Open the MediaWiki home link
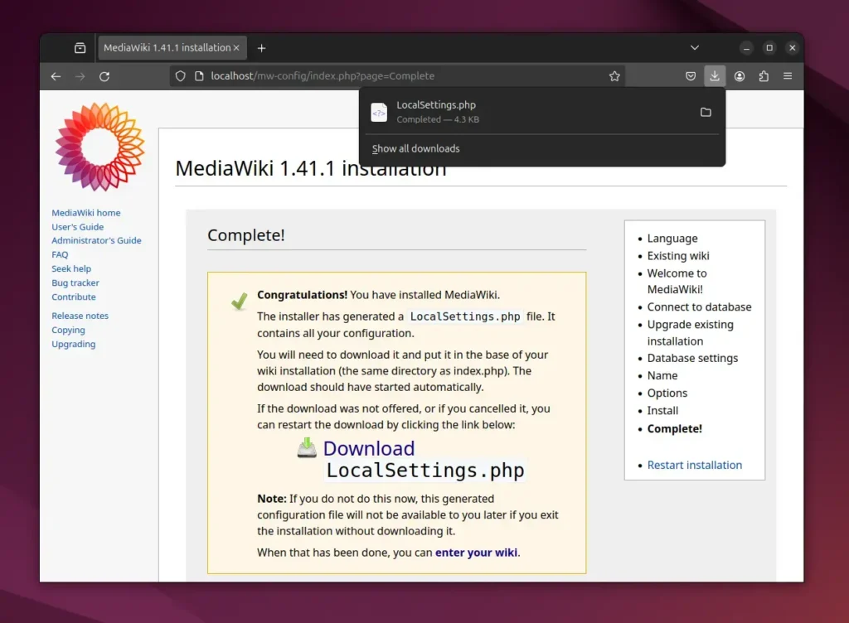This screenshot has width=849, height=623. pos(86,213)
